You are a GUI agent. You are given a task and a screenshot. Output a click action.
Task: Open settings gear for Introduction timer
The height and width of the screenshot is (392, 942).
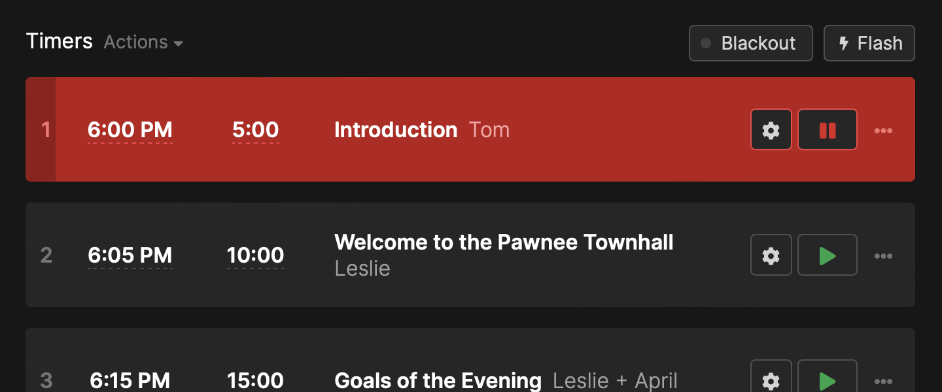(771, 130)
